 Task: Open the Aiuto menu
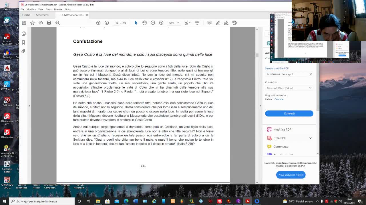pos(67,9)
